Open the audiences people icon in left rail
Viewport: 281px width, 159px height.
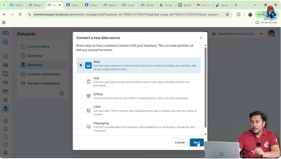tap(5, 82)
